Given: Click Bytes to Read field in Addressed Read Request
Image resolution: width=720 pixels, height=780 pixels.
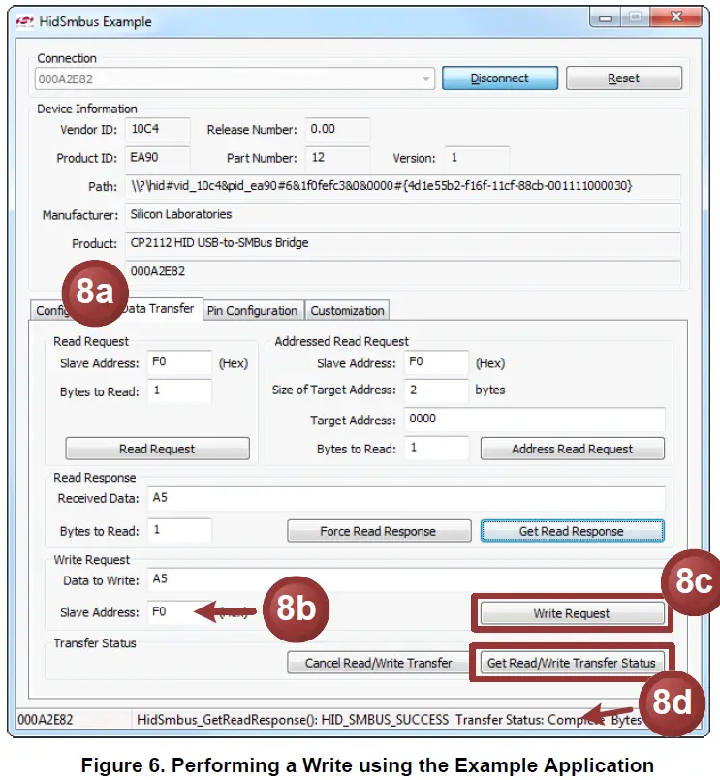Looking at the screenshot, I should [436, 448].
